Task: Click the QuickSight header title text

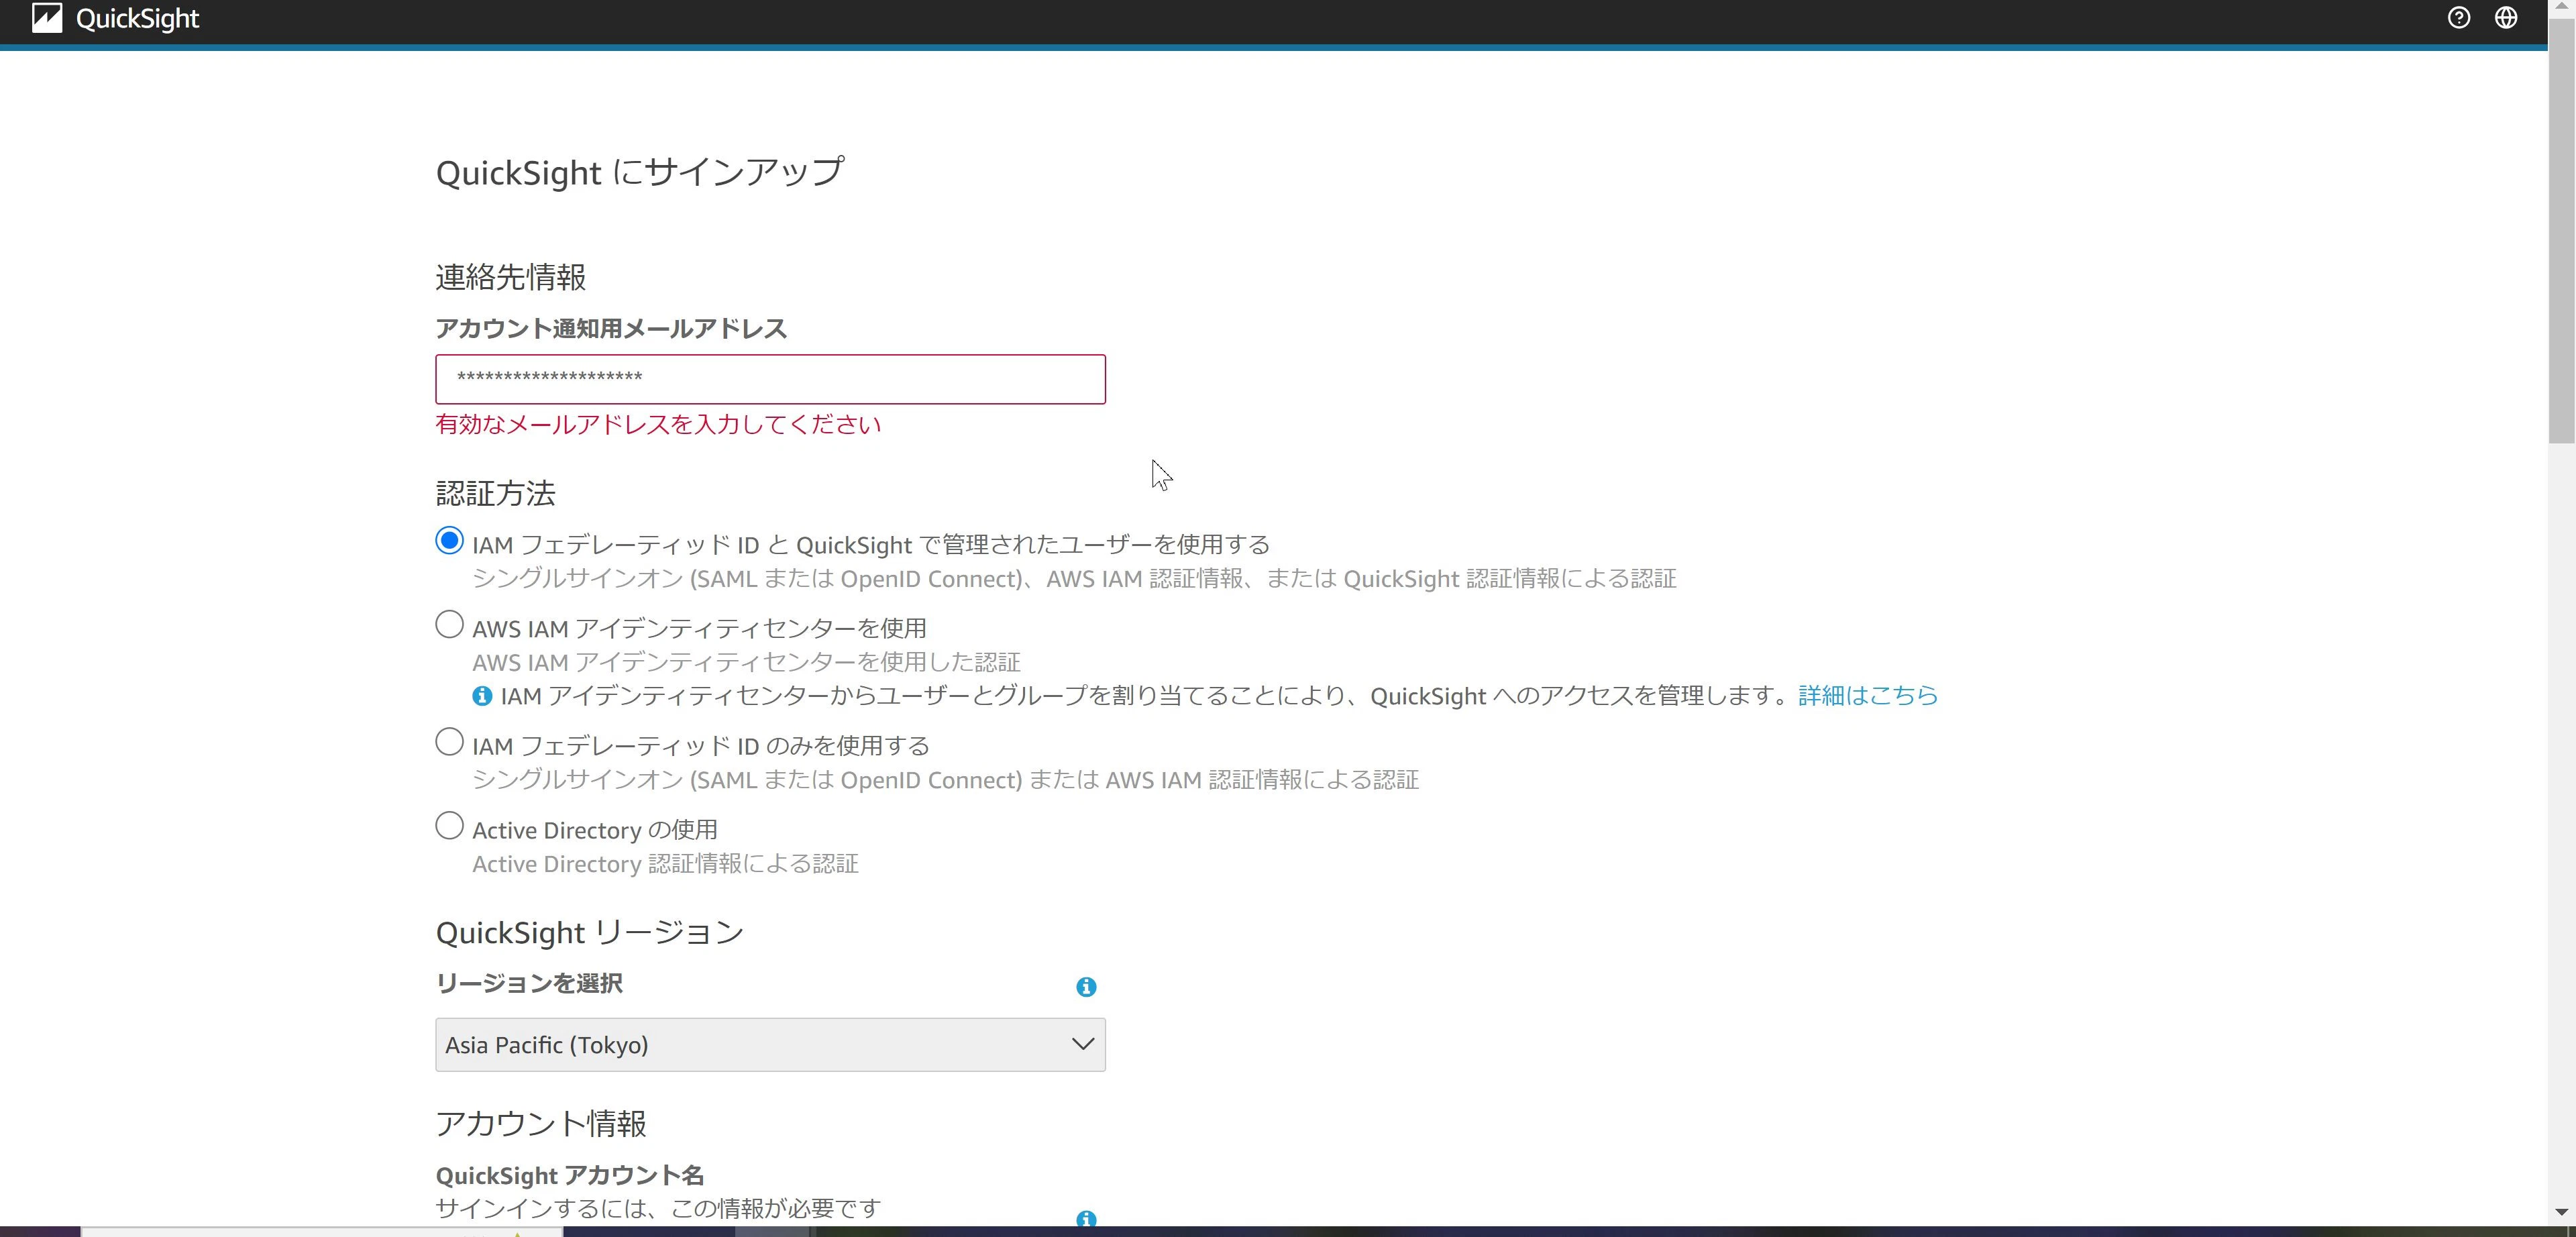Action: (x=137, y=19)
